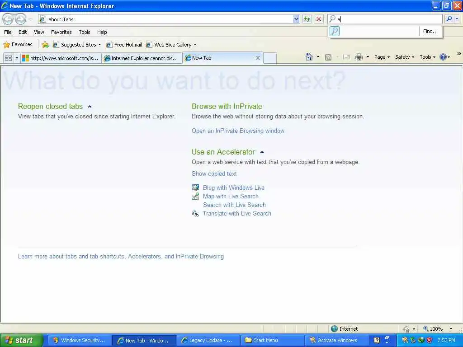Click the Print icon in command bar
Image resolution: width=463 pixels, height=347 pixels.
359,57
